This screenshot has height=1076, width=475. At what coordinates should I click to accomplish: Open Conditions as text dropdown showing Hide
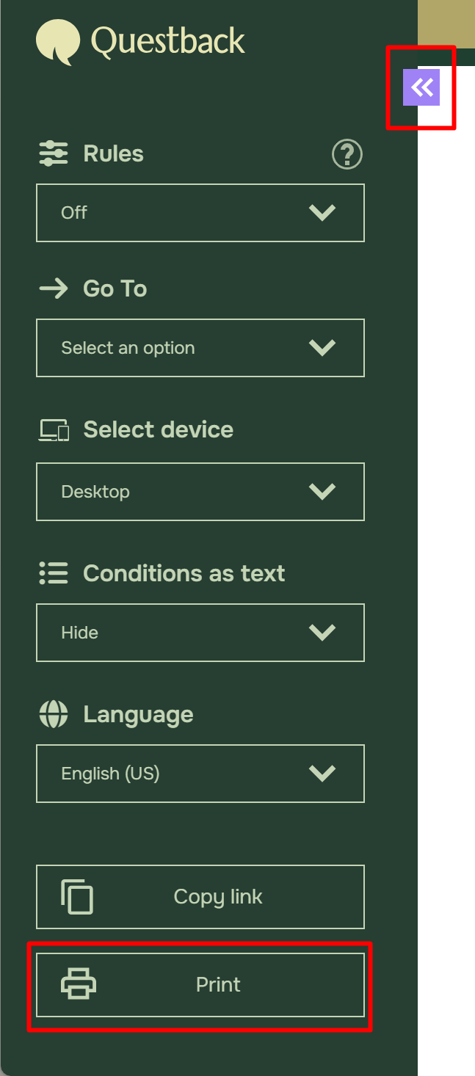point(200,633)
